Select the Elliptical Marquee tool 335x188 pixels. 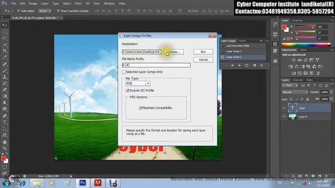pos(5,32)
